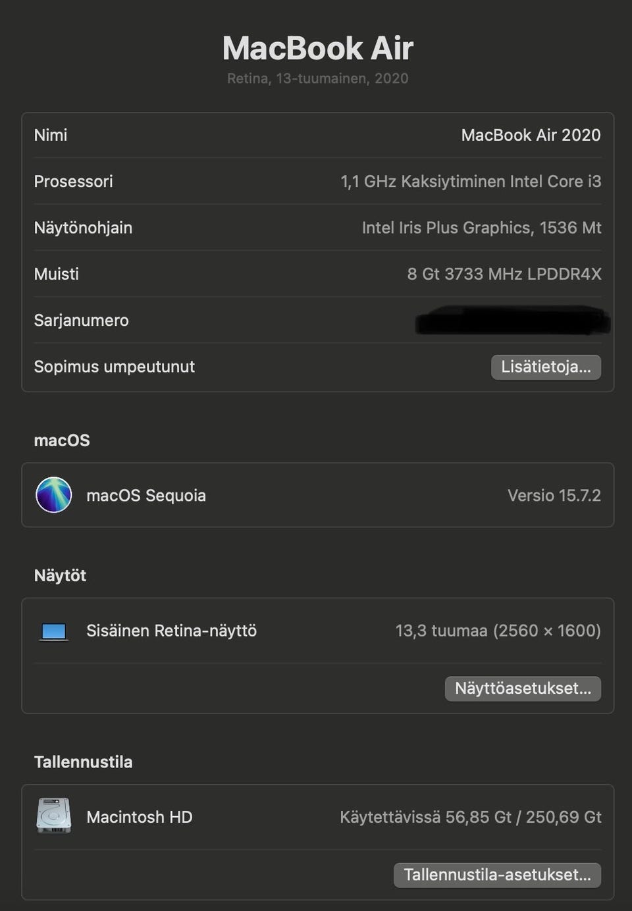Select the Sisäinen Retina-näyttö label
The width and height of the screenshot is (632, 911).
pyautogui.click(x=171, y=631)
